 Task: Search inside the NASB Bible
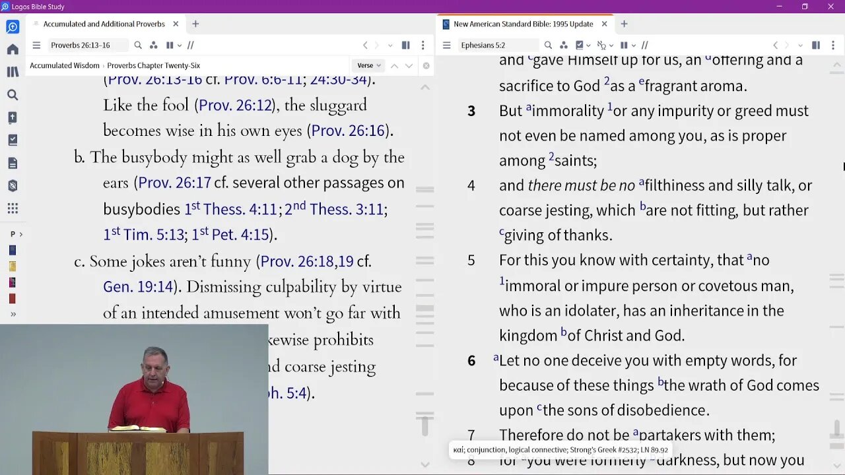[548, 46]
